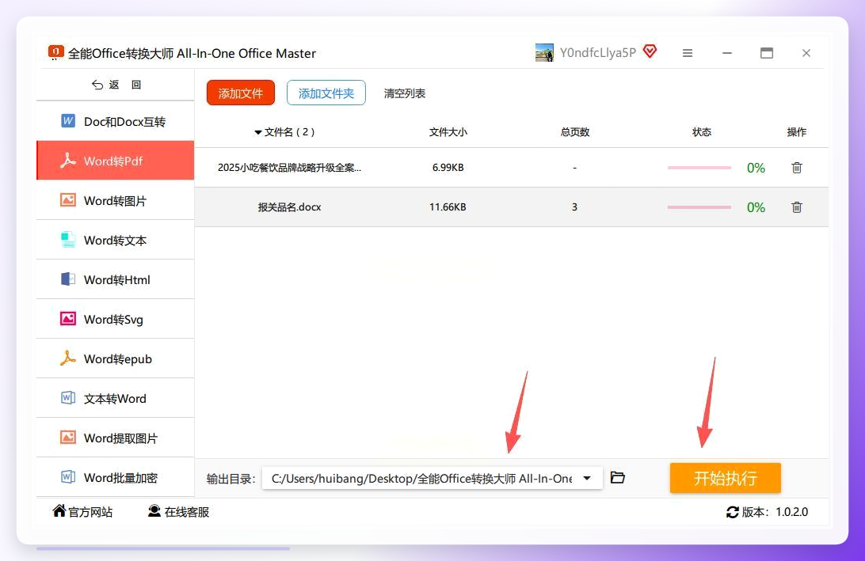Click the Word提取图片 image icon
The width and height of the screenshot is (865, 561).
[68, 437]
